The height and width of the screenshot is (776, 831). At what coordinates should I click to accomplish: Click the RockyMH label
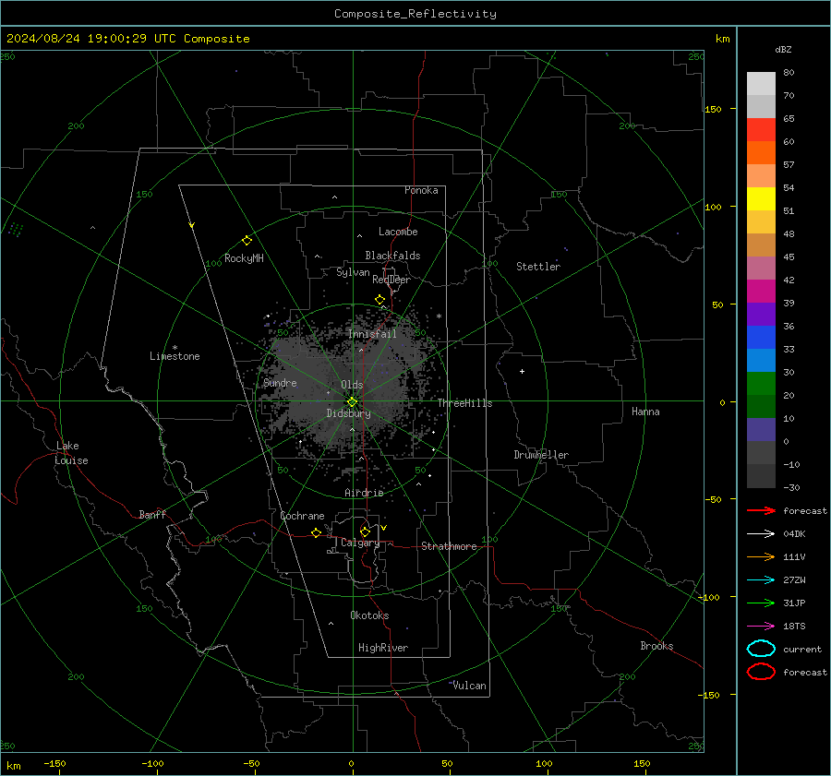pos(244,258)
